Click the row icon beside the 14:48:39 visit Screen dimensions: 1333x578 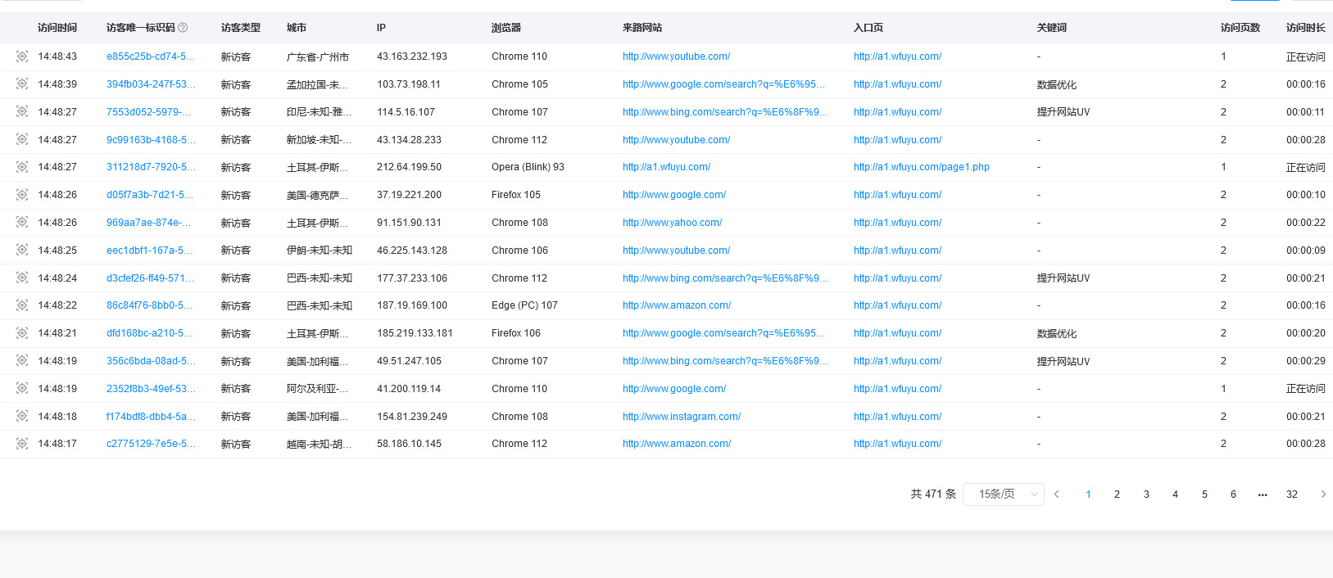tap(22, 84)
